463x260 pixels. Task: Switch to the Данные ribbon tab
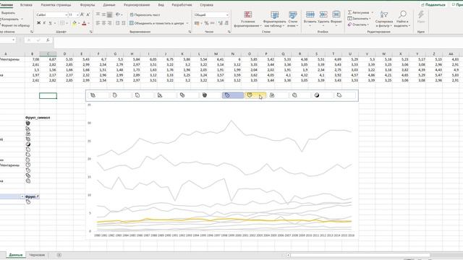[109, 5]
